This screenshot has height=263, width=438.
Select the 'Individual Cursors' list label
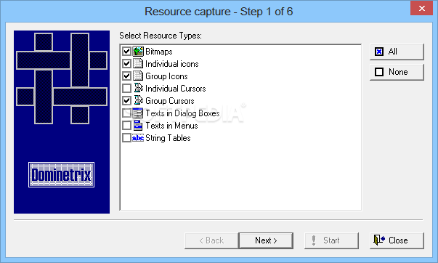(x=176, y=89)
